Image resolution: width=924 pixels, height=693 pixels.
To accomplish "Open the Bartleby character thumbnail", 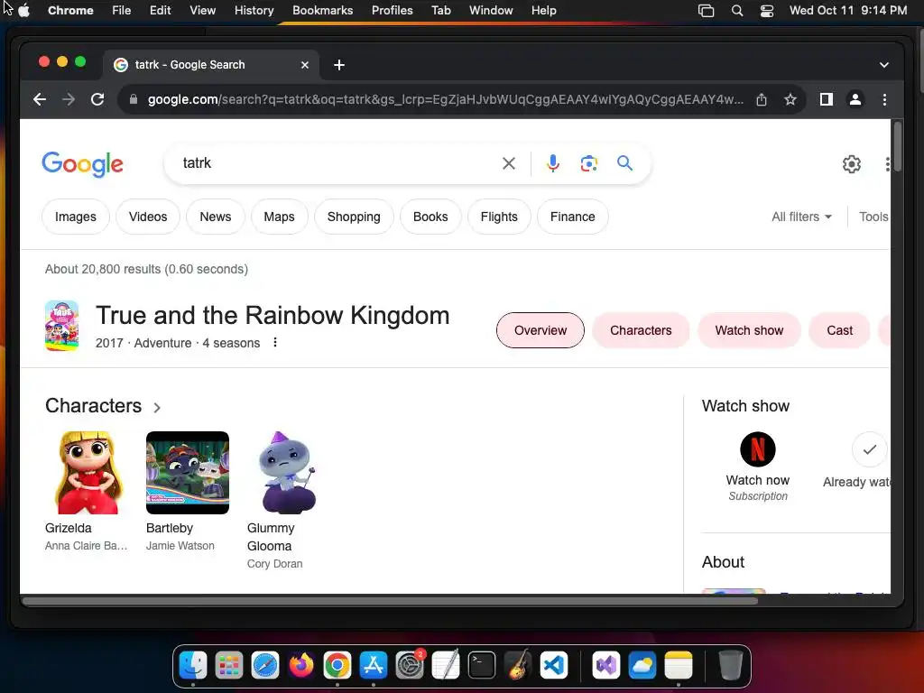I will coord(188,473).
